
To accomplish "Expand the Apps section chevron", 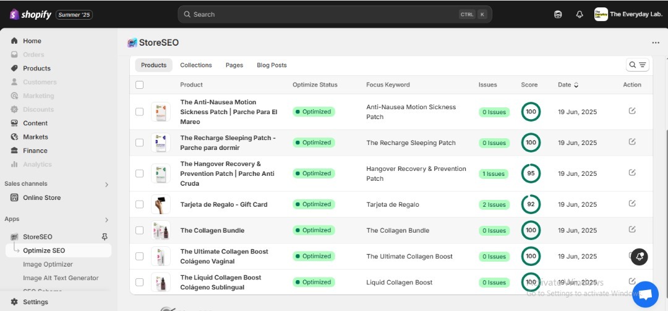I will tap(106, 220).
